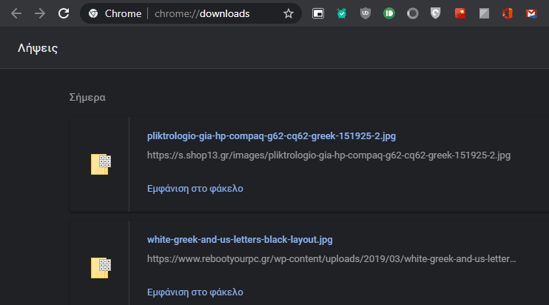Image resolution: width=549 pixels, height=305 pixels.
Task: Click the Pushbullet extension icon
Action: coord(389,13)
